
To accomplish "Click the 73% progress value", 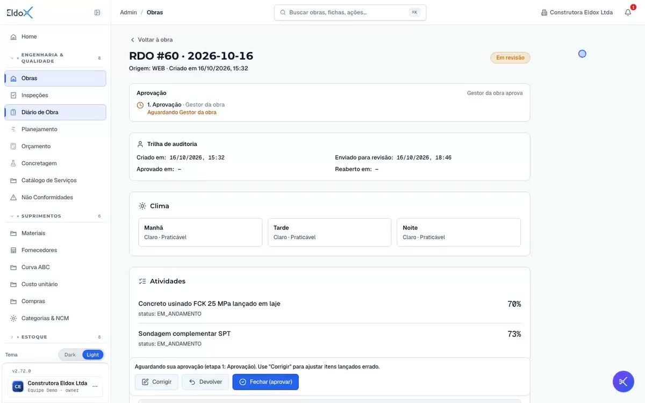I will tap(514, 334).
